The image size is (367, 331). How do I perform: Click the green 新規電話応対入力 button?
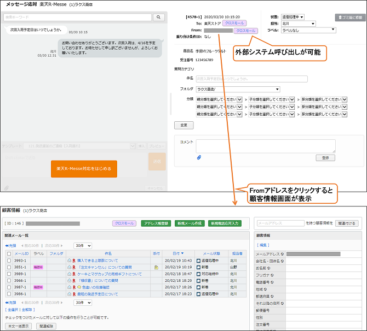[225, 223]
